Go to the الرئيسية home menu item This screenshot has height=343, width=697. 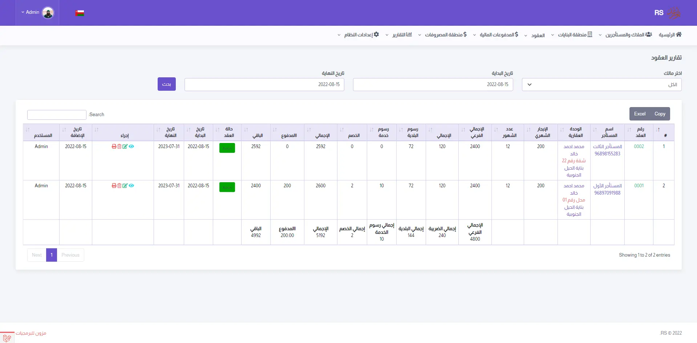point(670,35)
